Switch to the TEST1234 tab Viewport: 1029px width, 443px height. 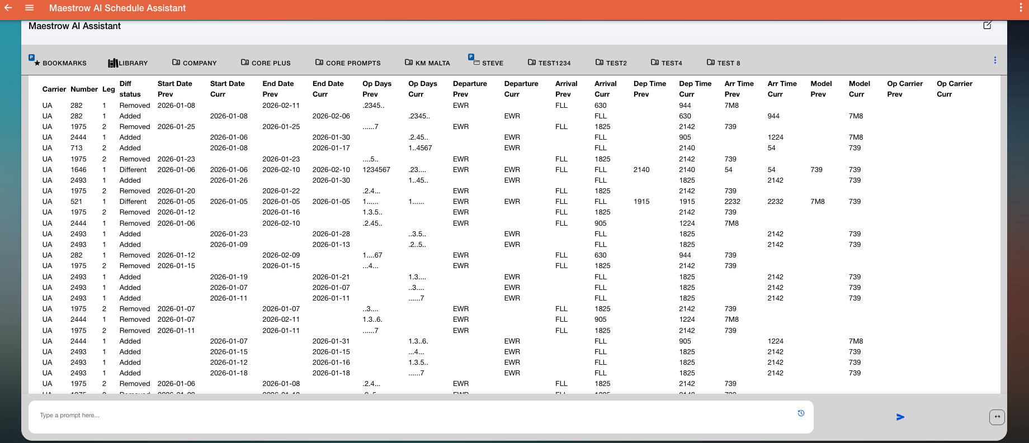tap(549, 63)
